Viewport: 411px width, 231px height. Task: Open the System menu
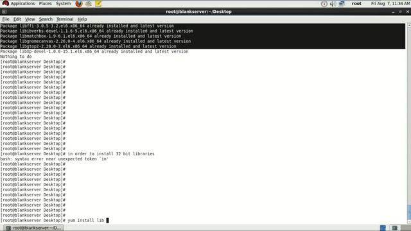(x=63, y=3)
